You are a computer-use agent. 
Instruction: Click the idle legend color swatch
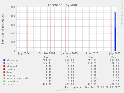tap(4, 63)
